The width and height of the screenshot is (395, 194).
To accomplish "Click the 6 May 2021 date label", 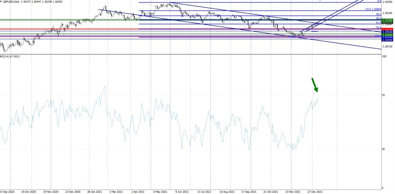I will 160,191.
